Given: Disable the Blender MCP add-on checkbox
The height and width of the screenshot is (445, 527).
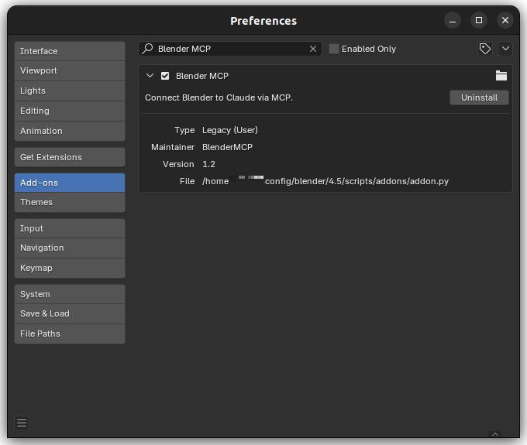Looking at the screenshot, I should click(x=165, y=76).
